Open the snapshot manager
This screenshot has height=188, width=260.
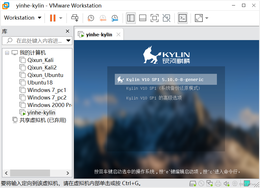(115, 18)
